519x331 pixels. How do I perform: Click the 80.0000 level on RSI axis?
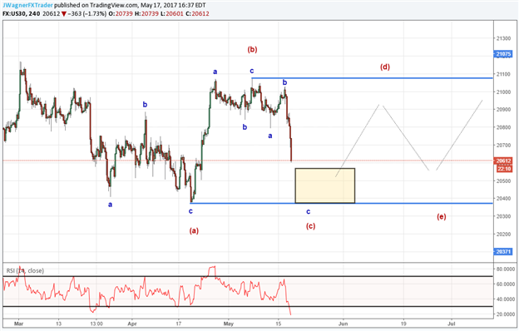[506, 269]
